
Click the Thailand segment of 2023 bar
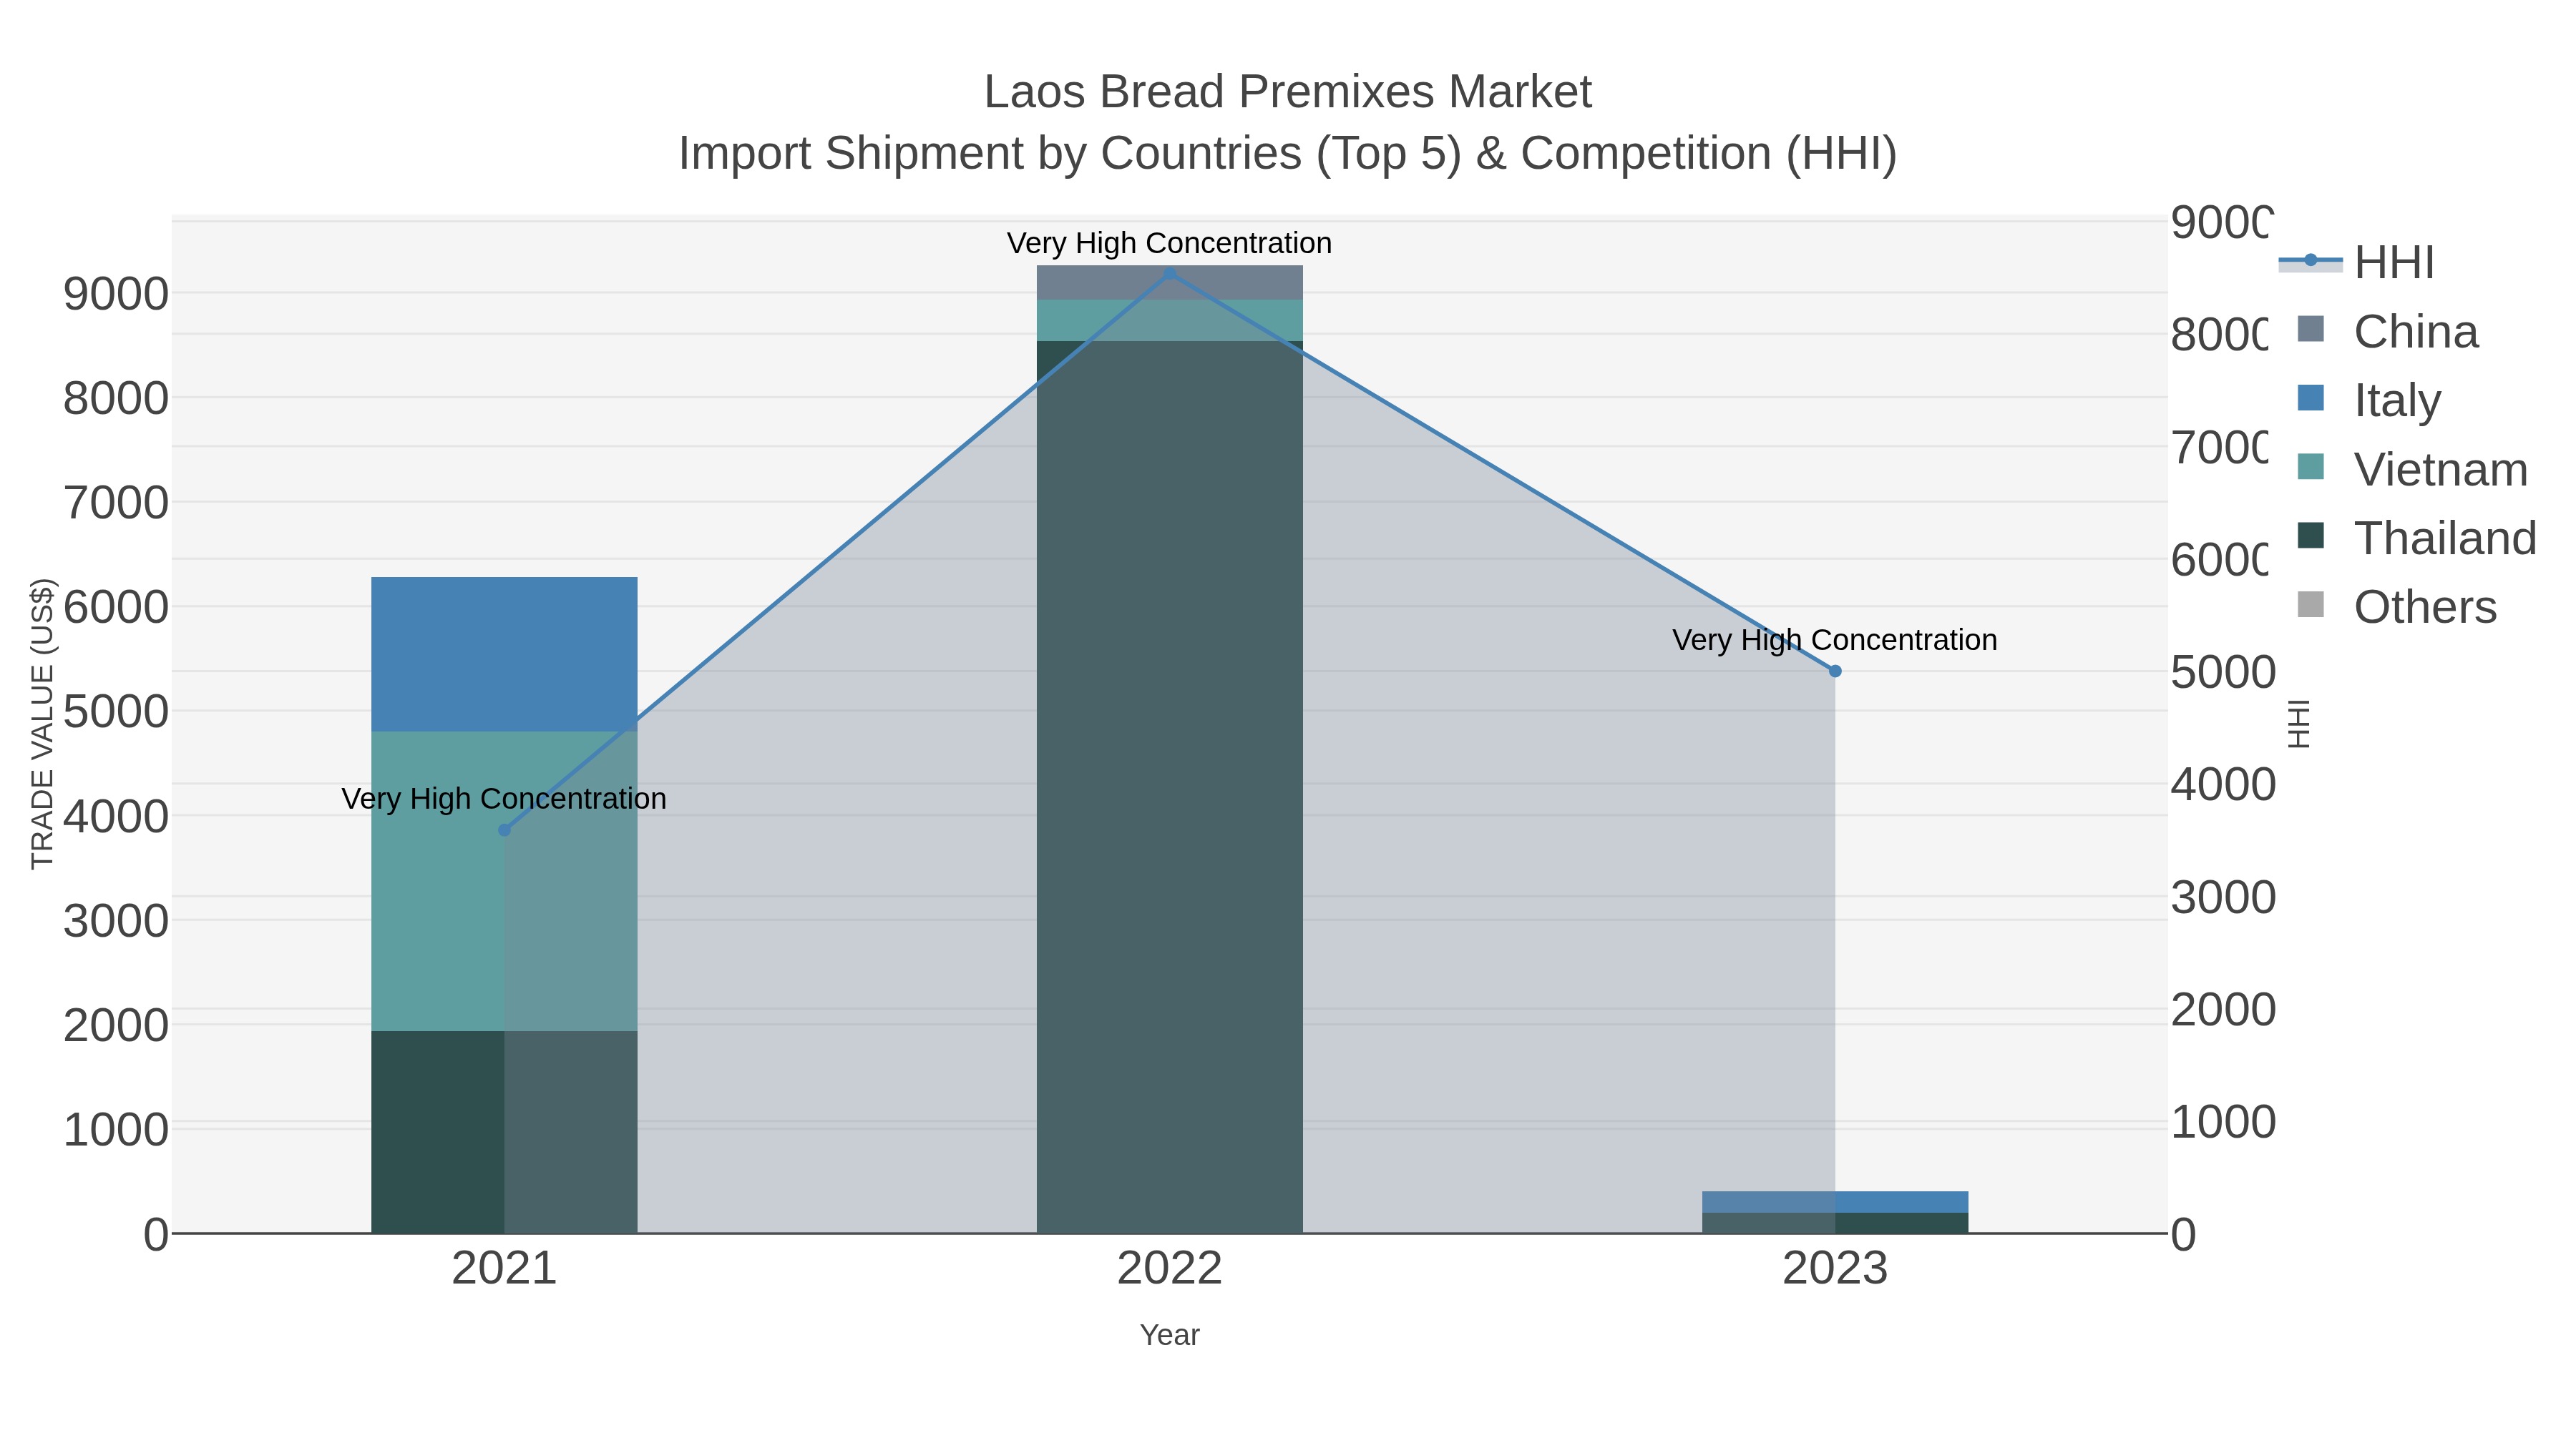pyautogui.click(x=1835, y=1223)
